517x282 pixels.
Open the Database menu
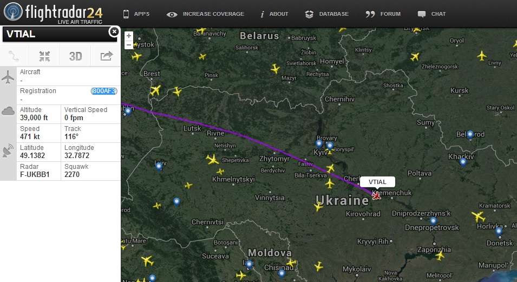click(x=327, y=14)
